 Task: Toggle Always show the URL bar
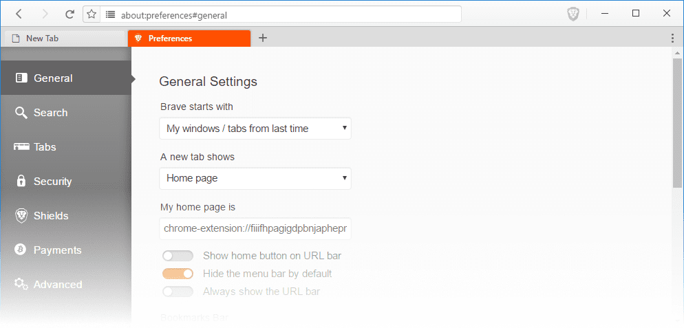(178, 292)
